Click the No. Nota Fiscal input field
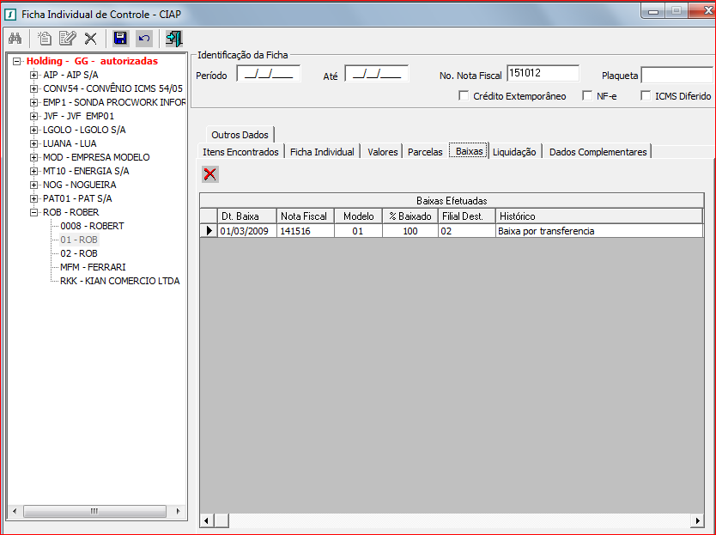The height and width of the screenshot is (535, 716). coord(543,74)
